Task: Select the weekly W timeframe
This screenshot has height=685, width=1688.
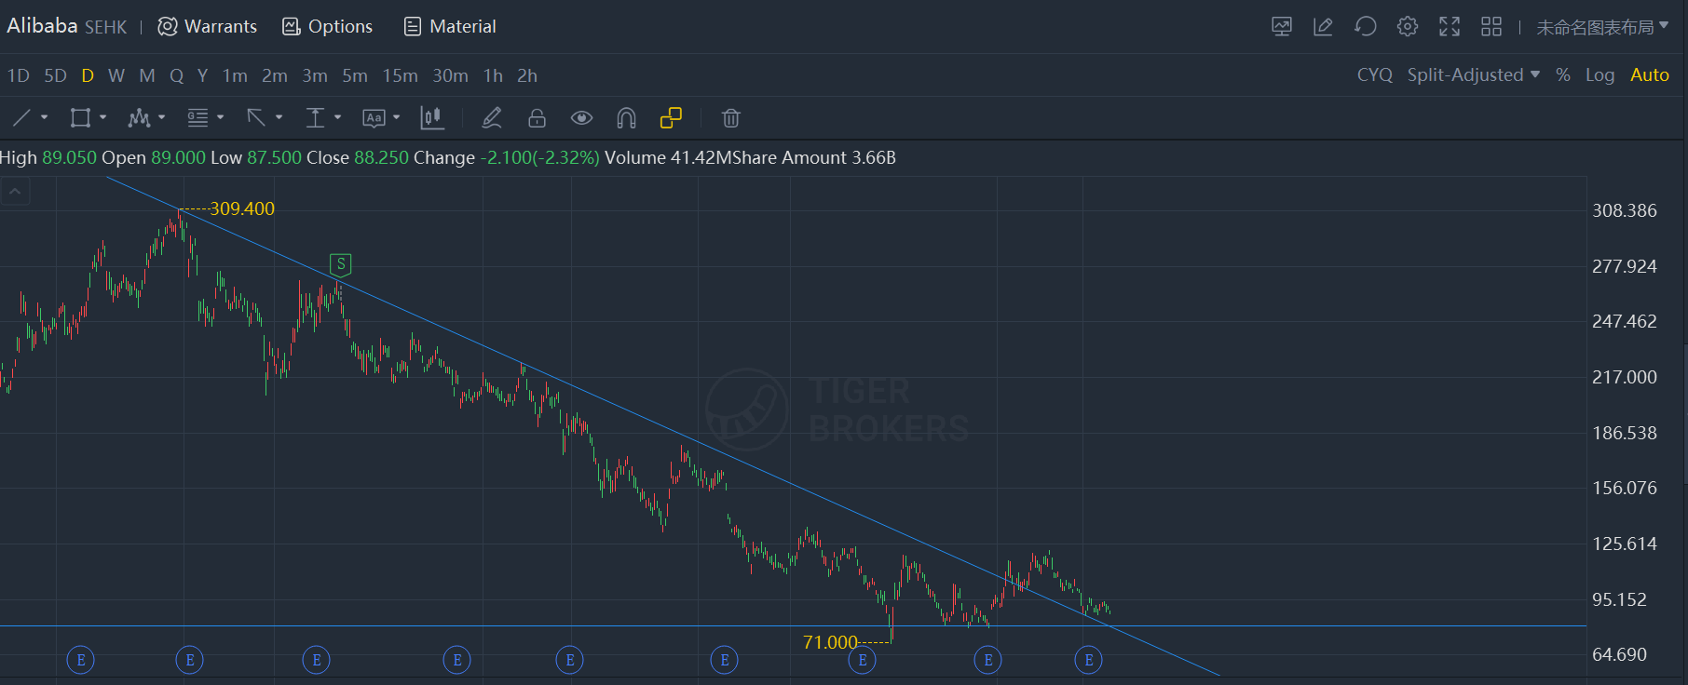Action: coord(116,76)
